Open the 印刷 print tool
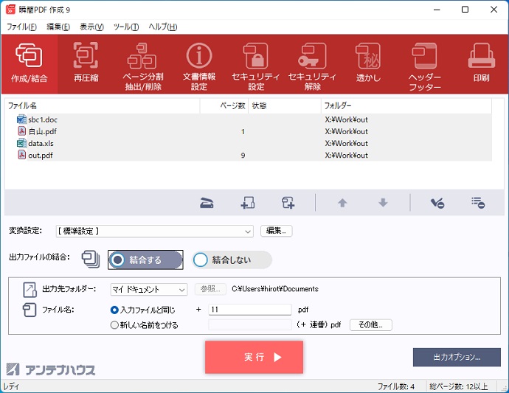Screen dimensions: 509x393 (481, 64)
